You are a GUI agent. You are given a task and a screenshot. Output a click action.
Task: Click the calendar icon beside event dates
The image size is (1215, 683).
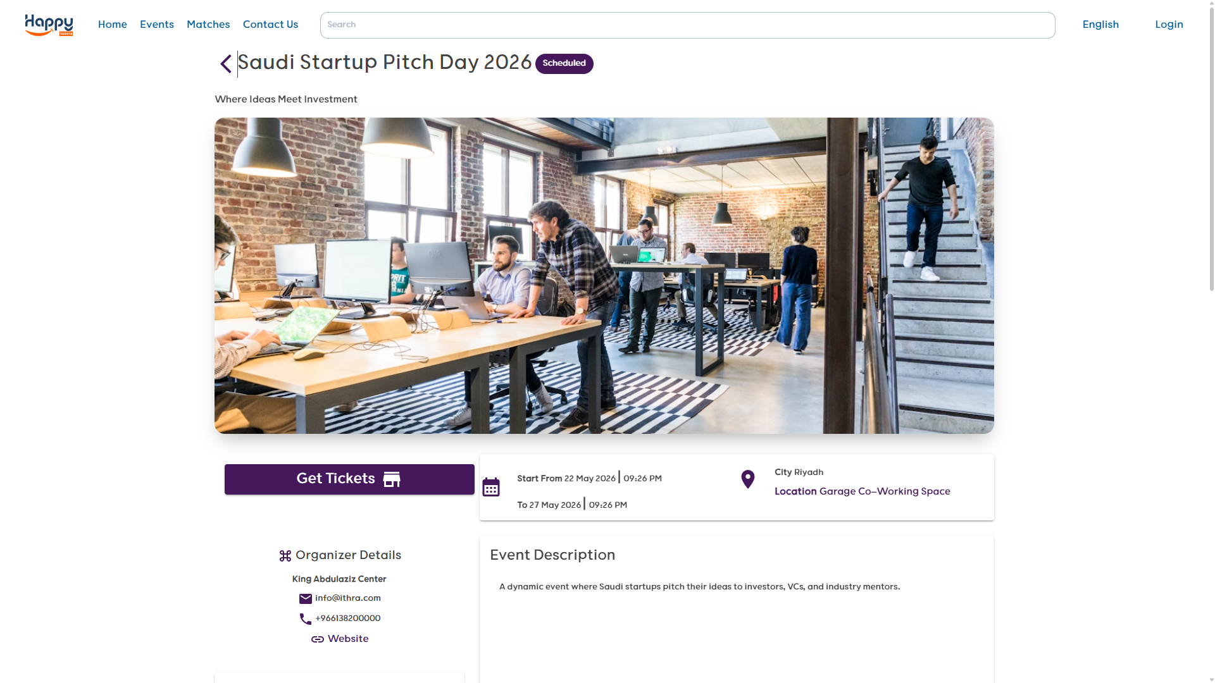coord(491,488)
